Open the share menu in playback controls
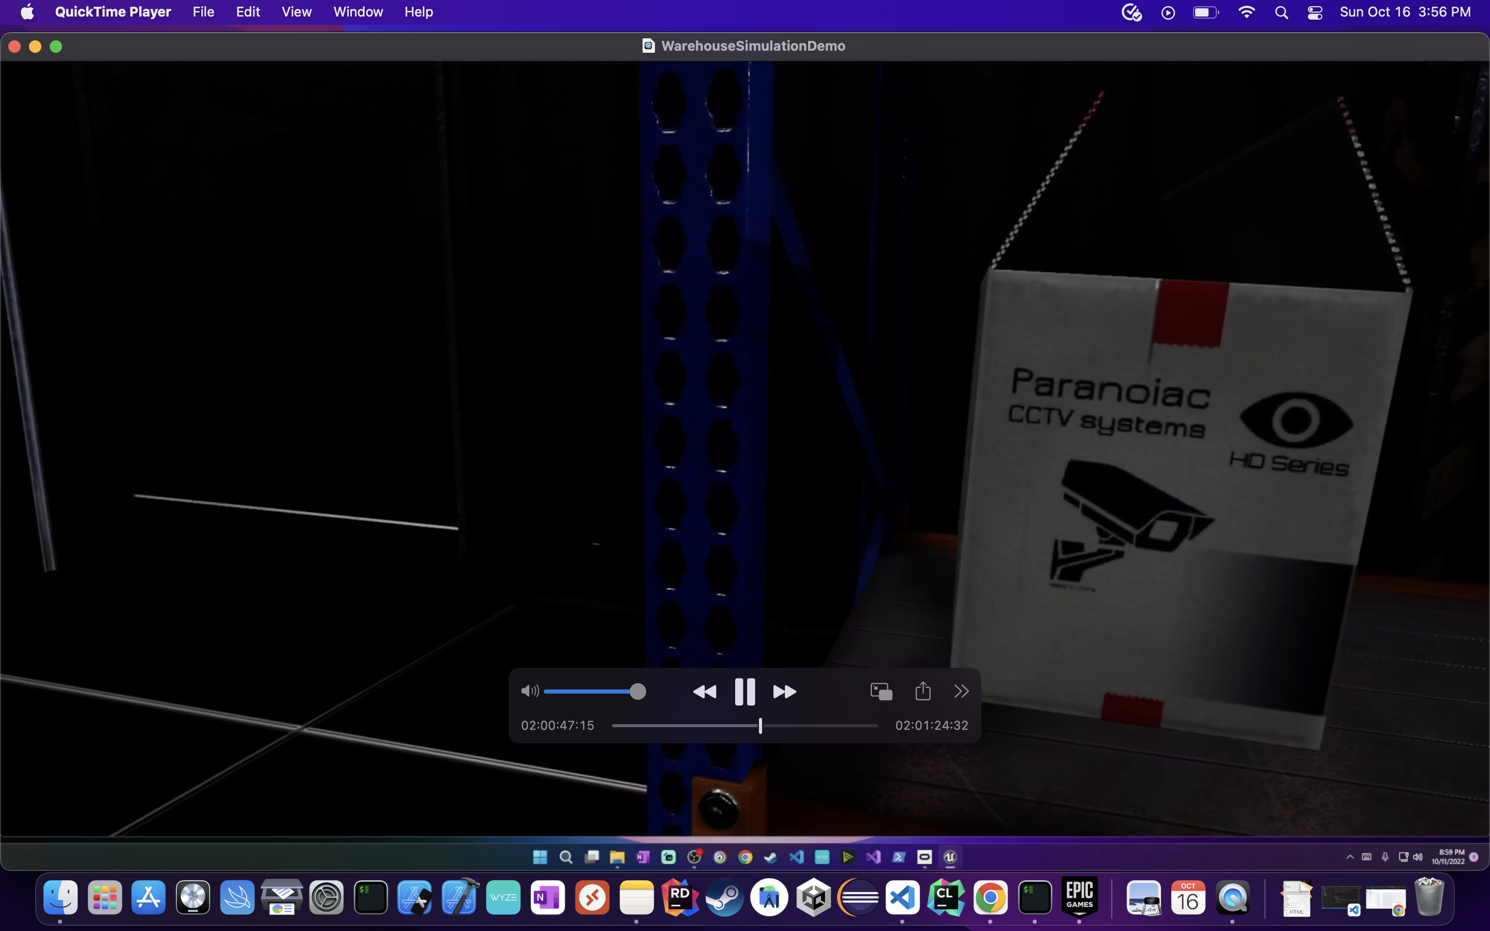Viewport: 1490px width, 931px height. [923, 691]
